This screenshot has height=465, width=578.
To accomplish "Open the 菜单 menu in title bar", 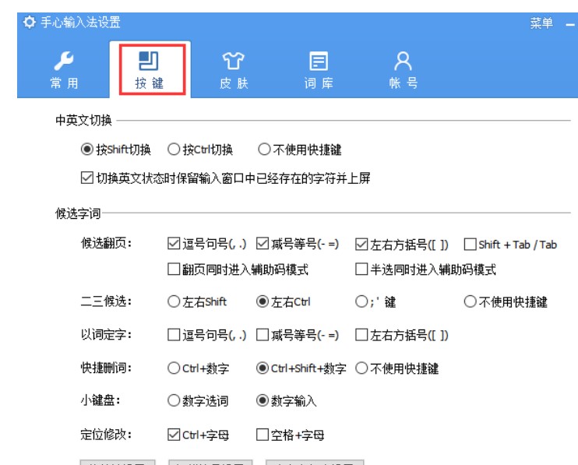I will (x=541, y=23).
